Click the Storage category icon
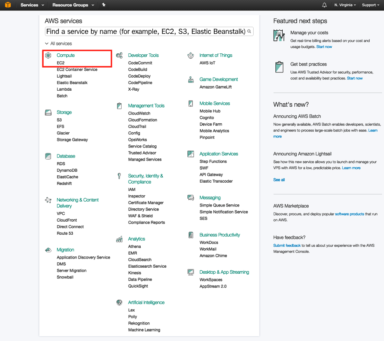Image resolution: width=384 pixels, height=341 pixels. click(x=48, y=112)
